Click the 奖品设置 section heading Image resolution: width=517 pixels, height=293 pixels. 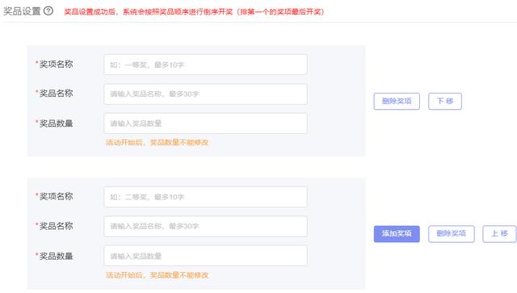pyautogui.click(x=22, y=11)
